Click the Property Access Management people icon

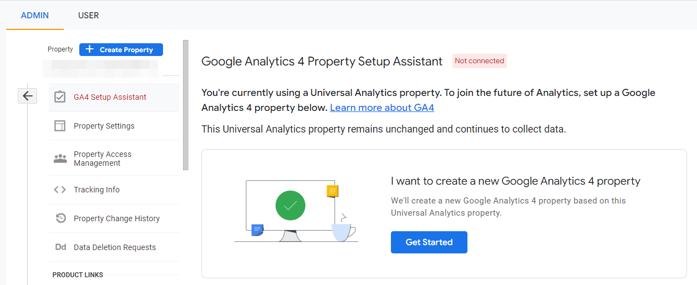60,159
